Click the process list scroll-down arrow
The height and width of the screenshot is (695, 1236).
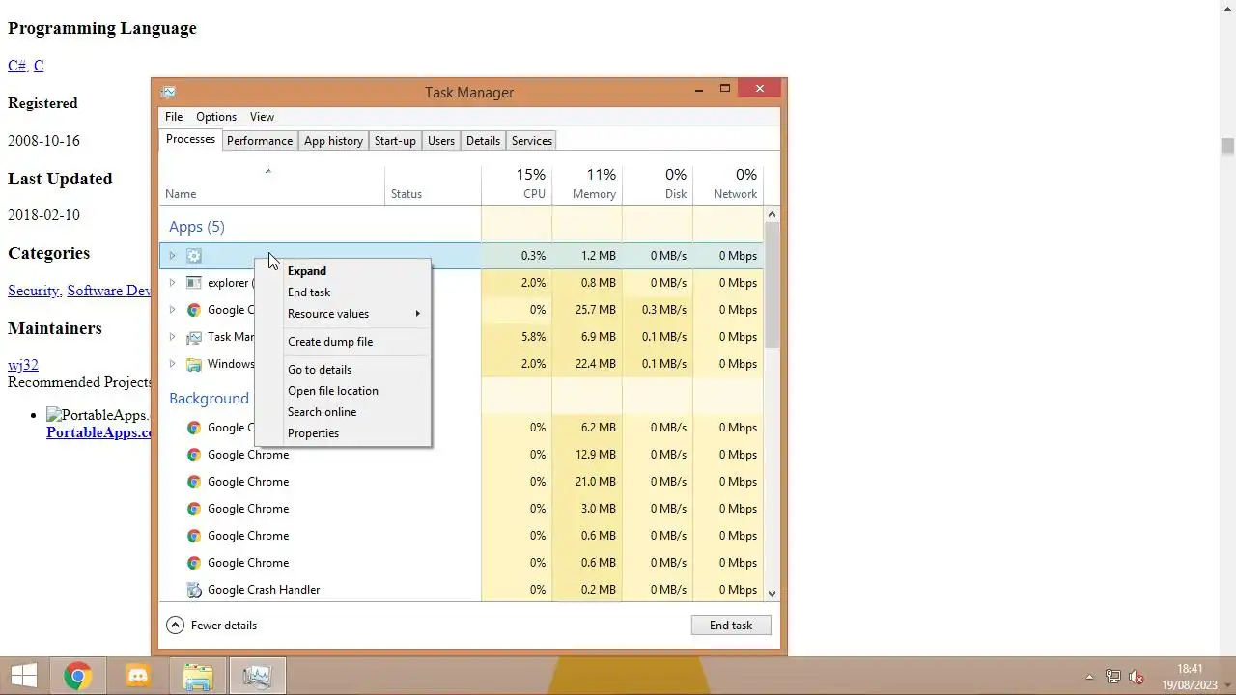[772, 594]
